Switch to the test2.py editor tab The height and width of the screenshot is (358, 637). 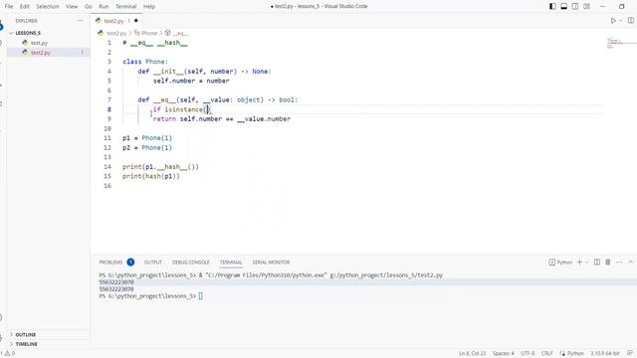(113, 21)
